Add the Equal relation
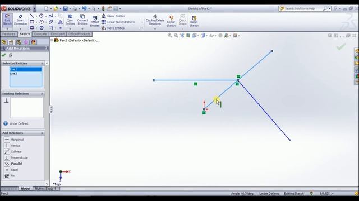Screen dimensions: 359x201 [11, 170]
